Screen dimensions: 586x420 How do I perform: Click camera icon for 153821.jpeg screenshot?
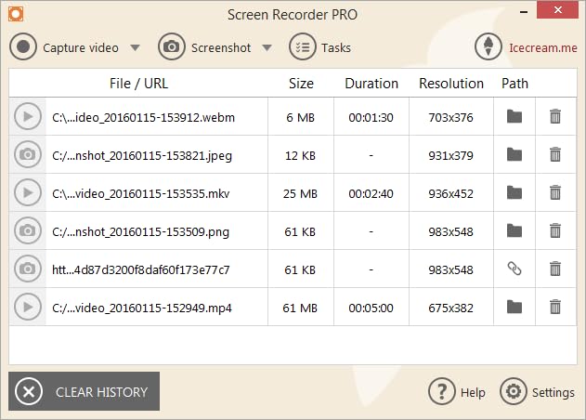[x=28, y=155]
